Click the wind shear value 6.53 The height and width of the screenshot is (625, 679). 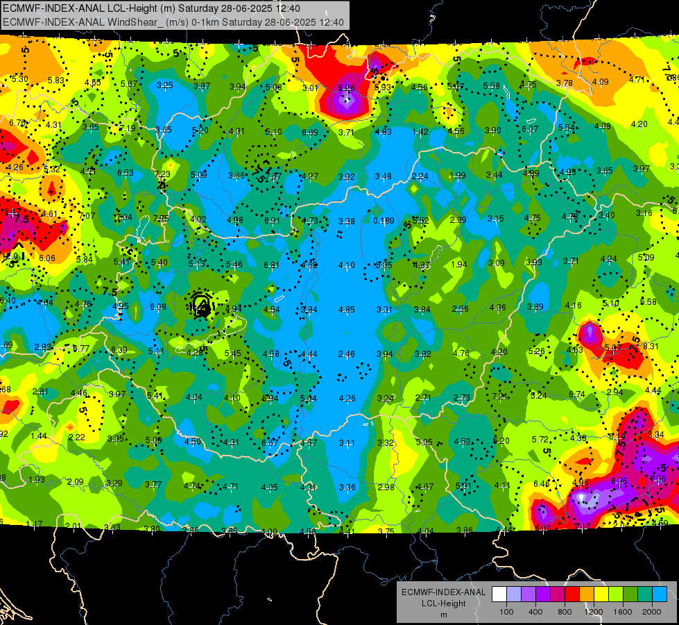coord(126,173)
